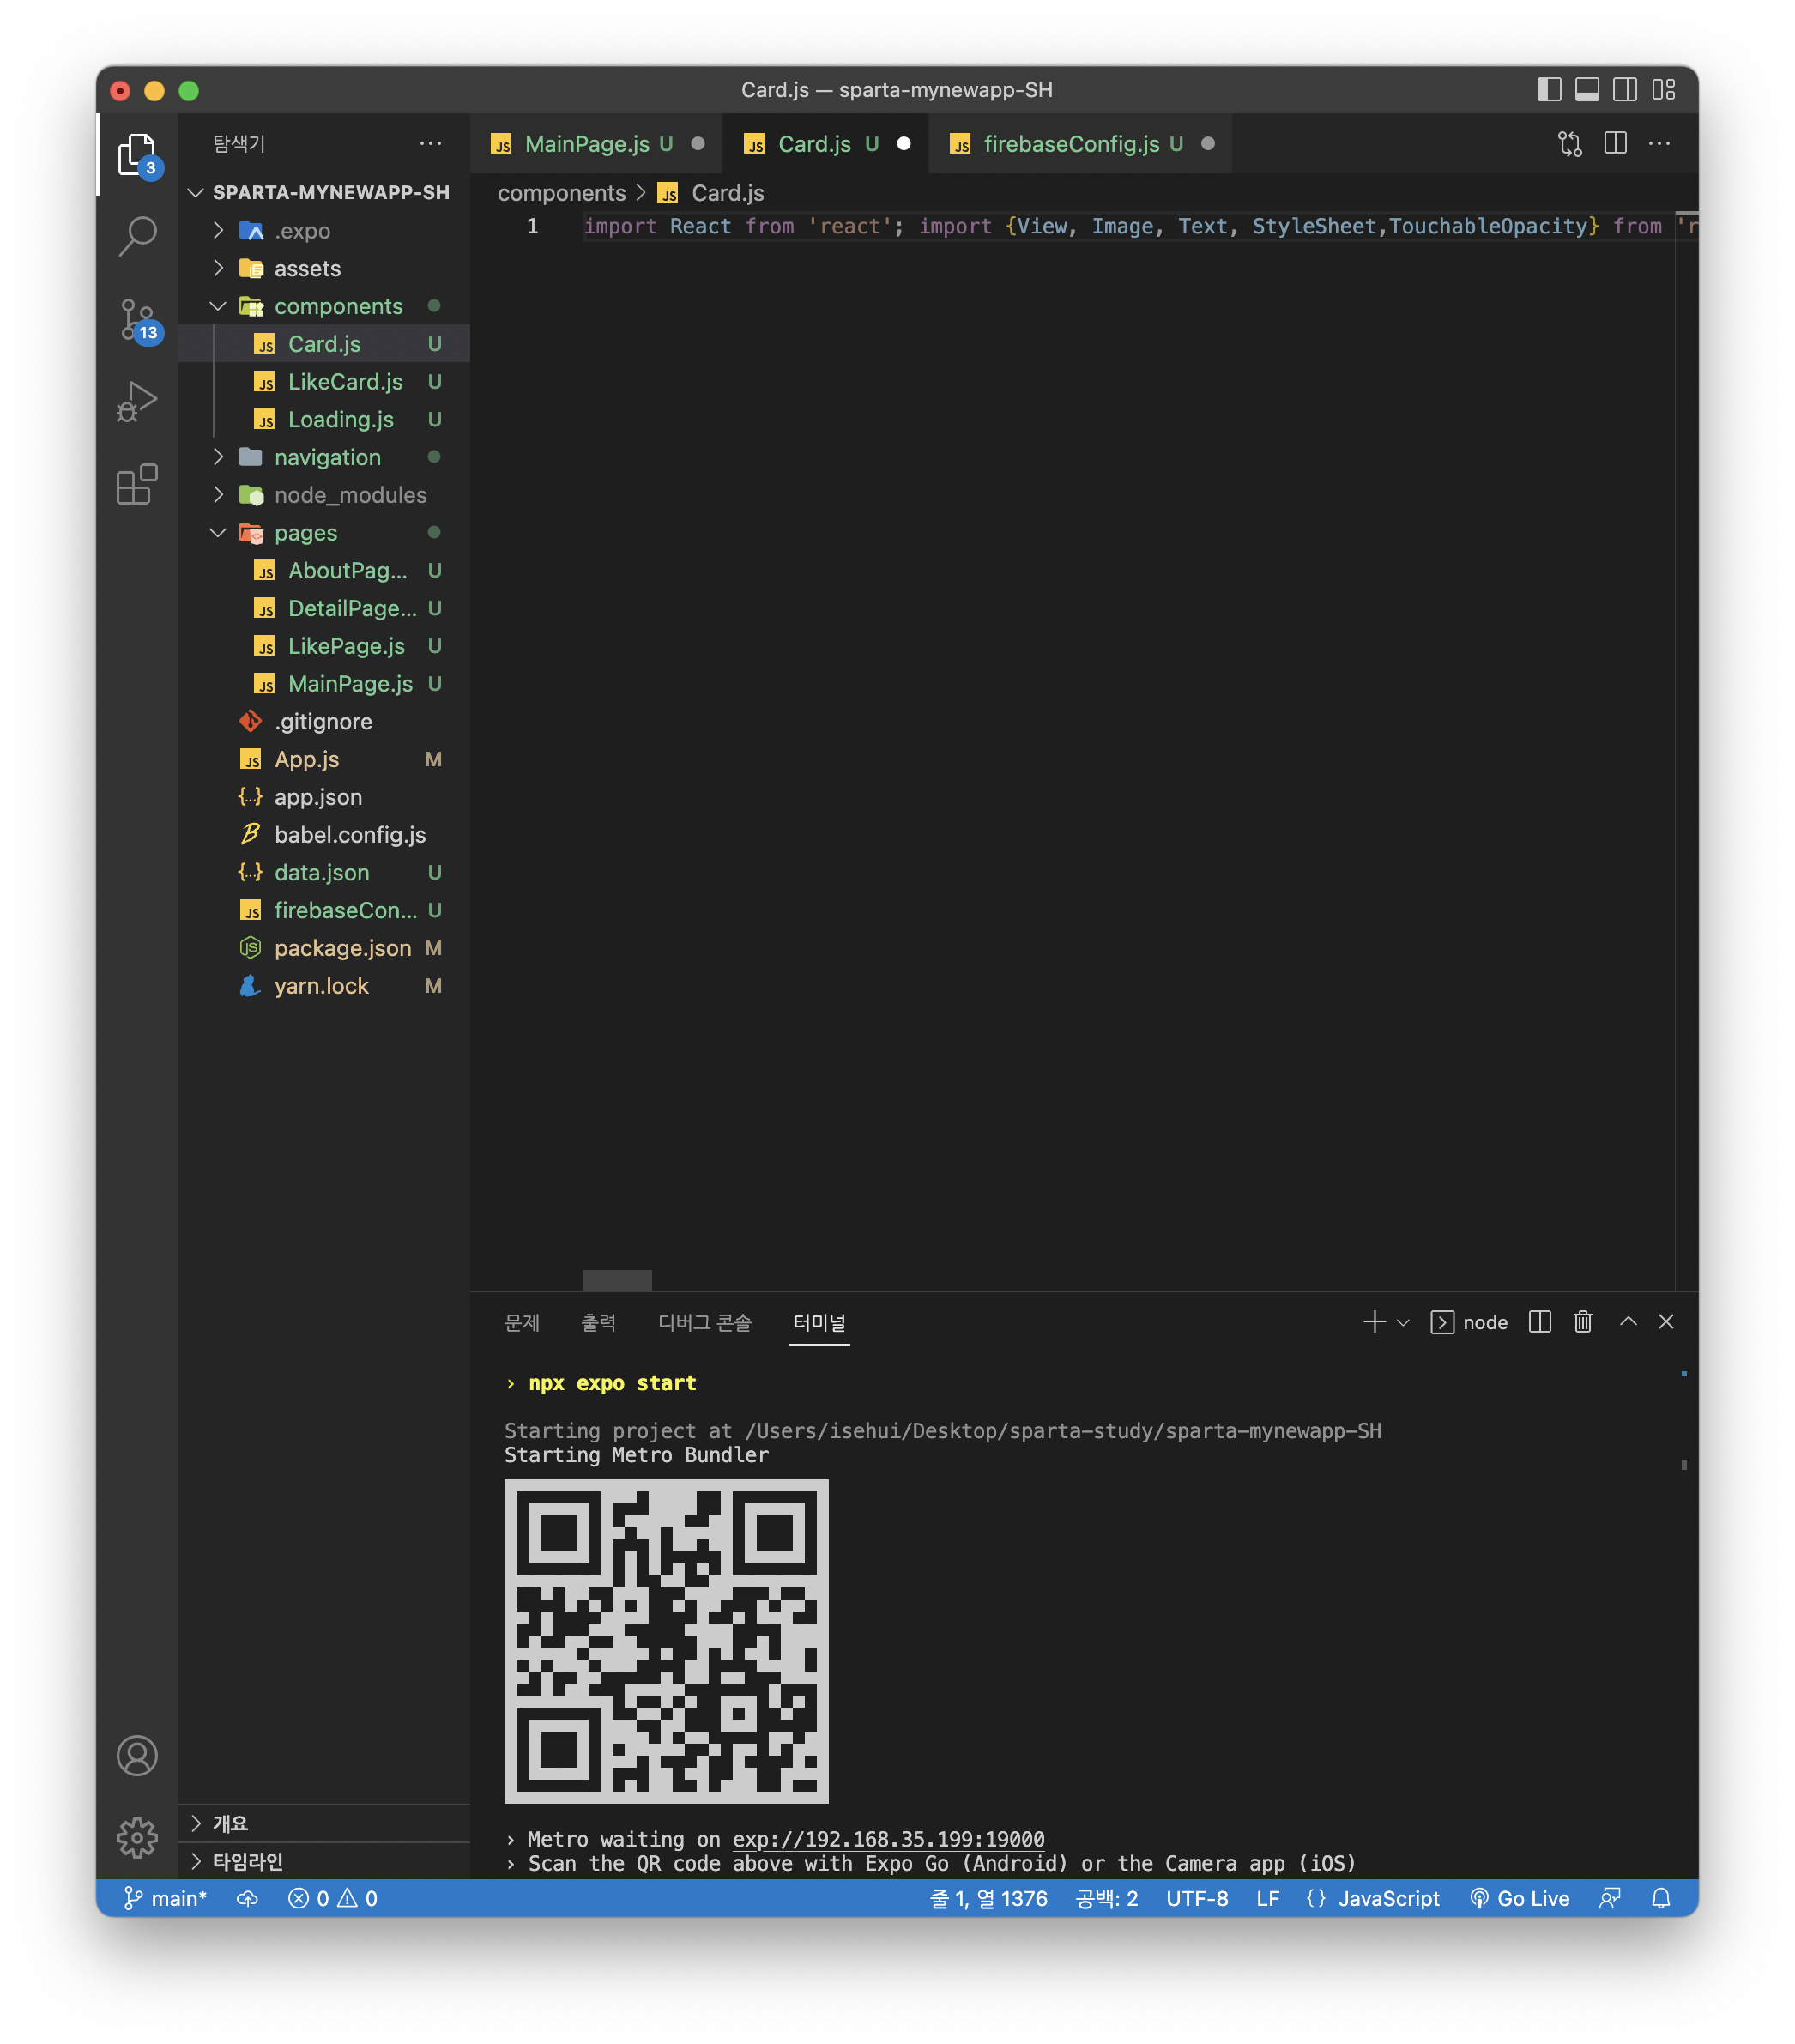Screen dimensions: 1795x2044
Task: Expand the .expo folder
Action: click(324, 230)
